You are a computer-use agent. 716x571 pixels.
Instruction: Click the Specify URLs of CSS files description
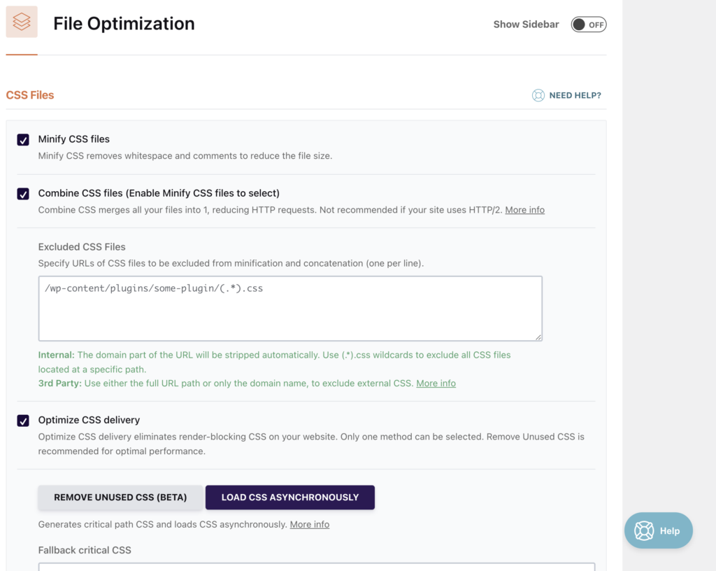[231, 263]
